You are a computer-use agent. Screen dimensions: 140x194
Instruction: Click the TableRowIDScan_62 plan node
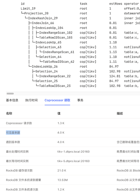tap(59, 62)
